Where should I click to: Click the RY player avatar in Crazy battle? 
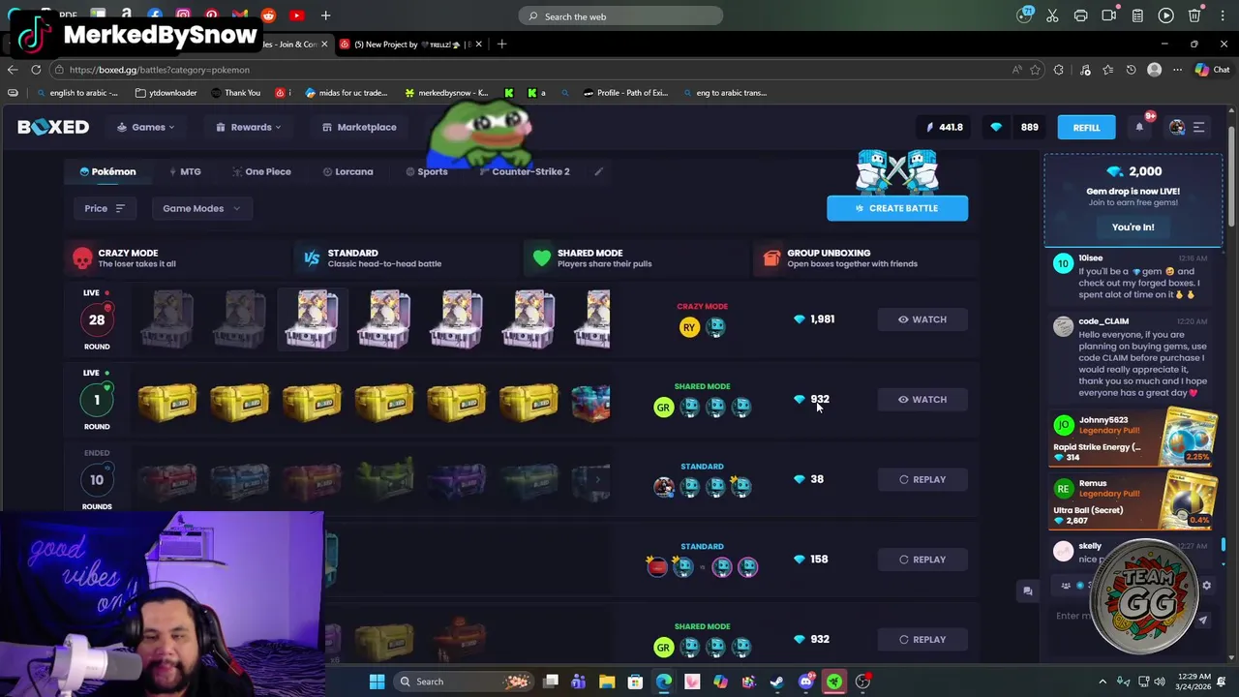click(689, 327)
